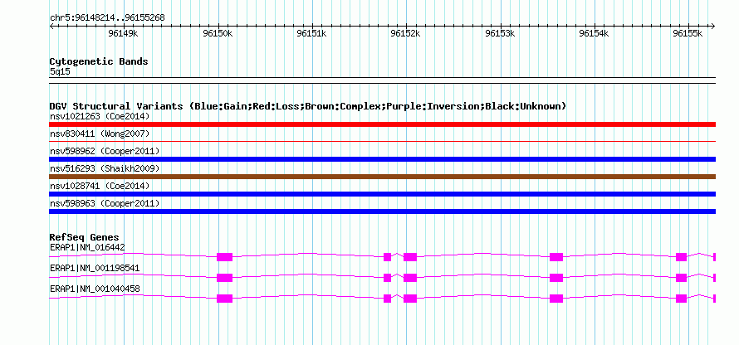Viewport: 739px width, 345px height.
Task: Click the ERAP1|NM_001198541 transcript label
Action: (95, 268)
